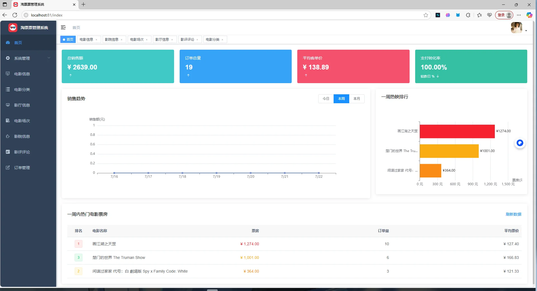537x291 pixels.
Task: Click the 支付转化率 card
Action: pyautogui.click(x=471, y=66)
